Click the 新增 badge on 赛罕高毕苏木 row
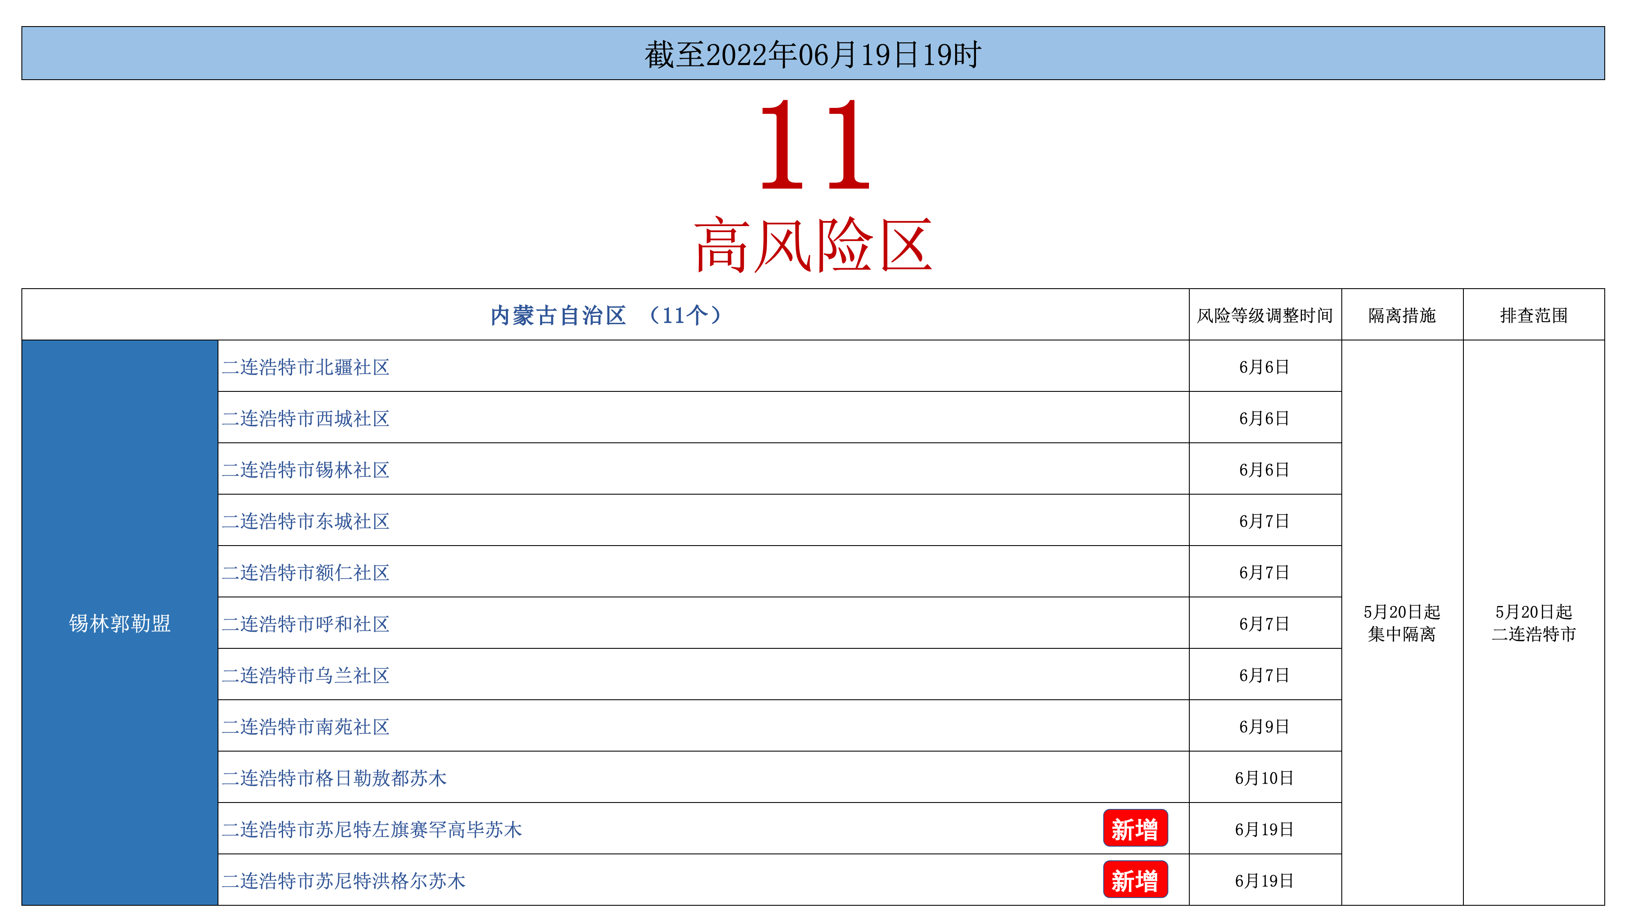Image resolution: width=1633 pixels, height=922 pixels. click(1135, 828)
